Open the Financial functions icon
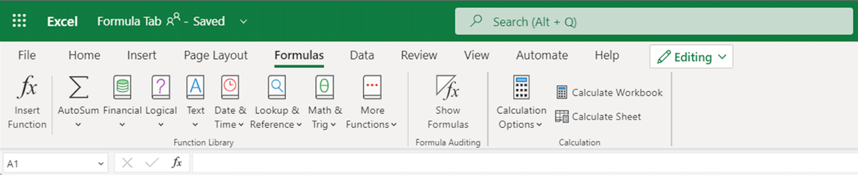The height and width of the screenshot is (175, 858). click(x=122, y=87)
